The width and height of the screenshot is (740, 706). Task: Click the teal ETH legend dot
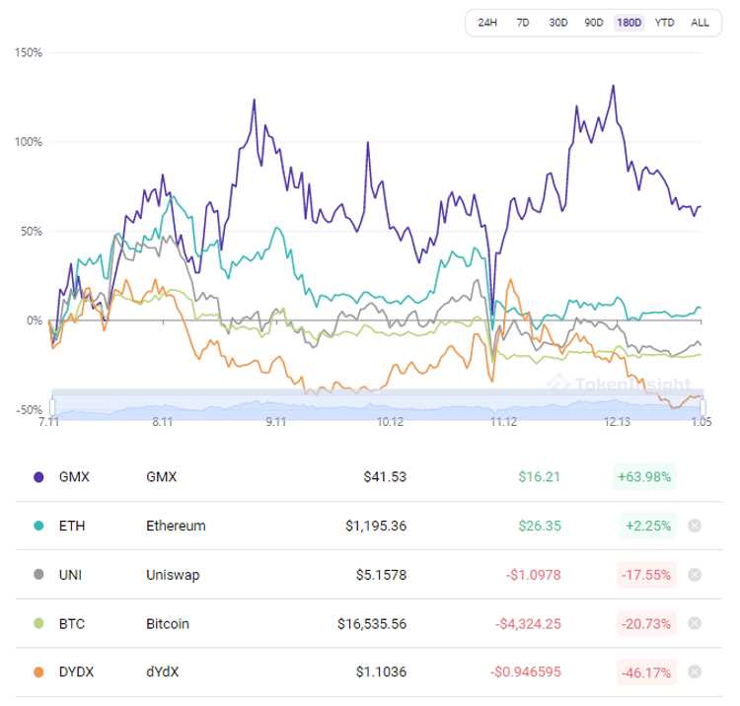tap(38, 526)
